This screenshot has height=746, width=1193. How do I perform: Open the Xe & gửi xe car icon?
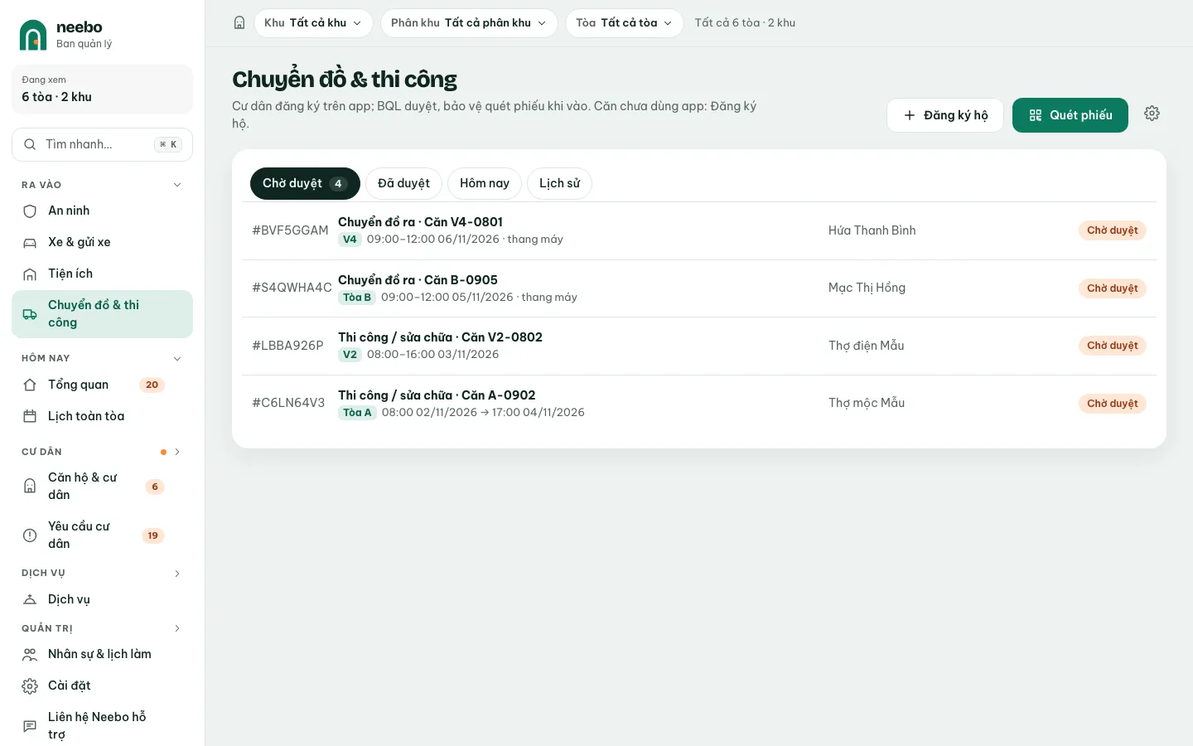[30, 243]
